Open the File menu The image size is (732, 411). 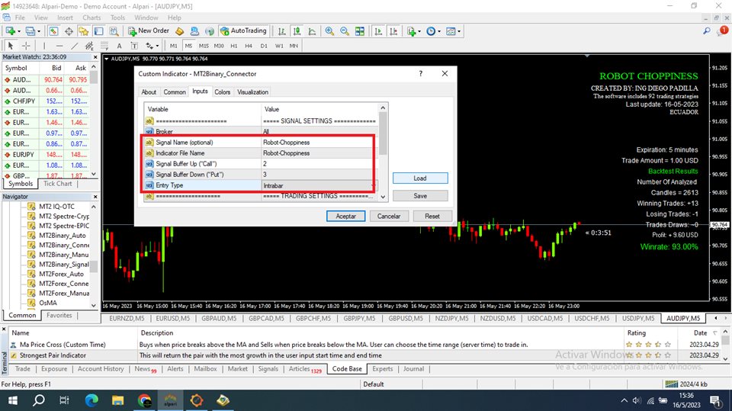point(20,18)
